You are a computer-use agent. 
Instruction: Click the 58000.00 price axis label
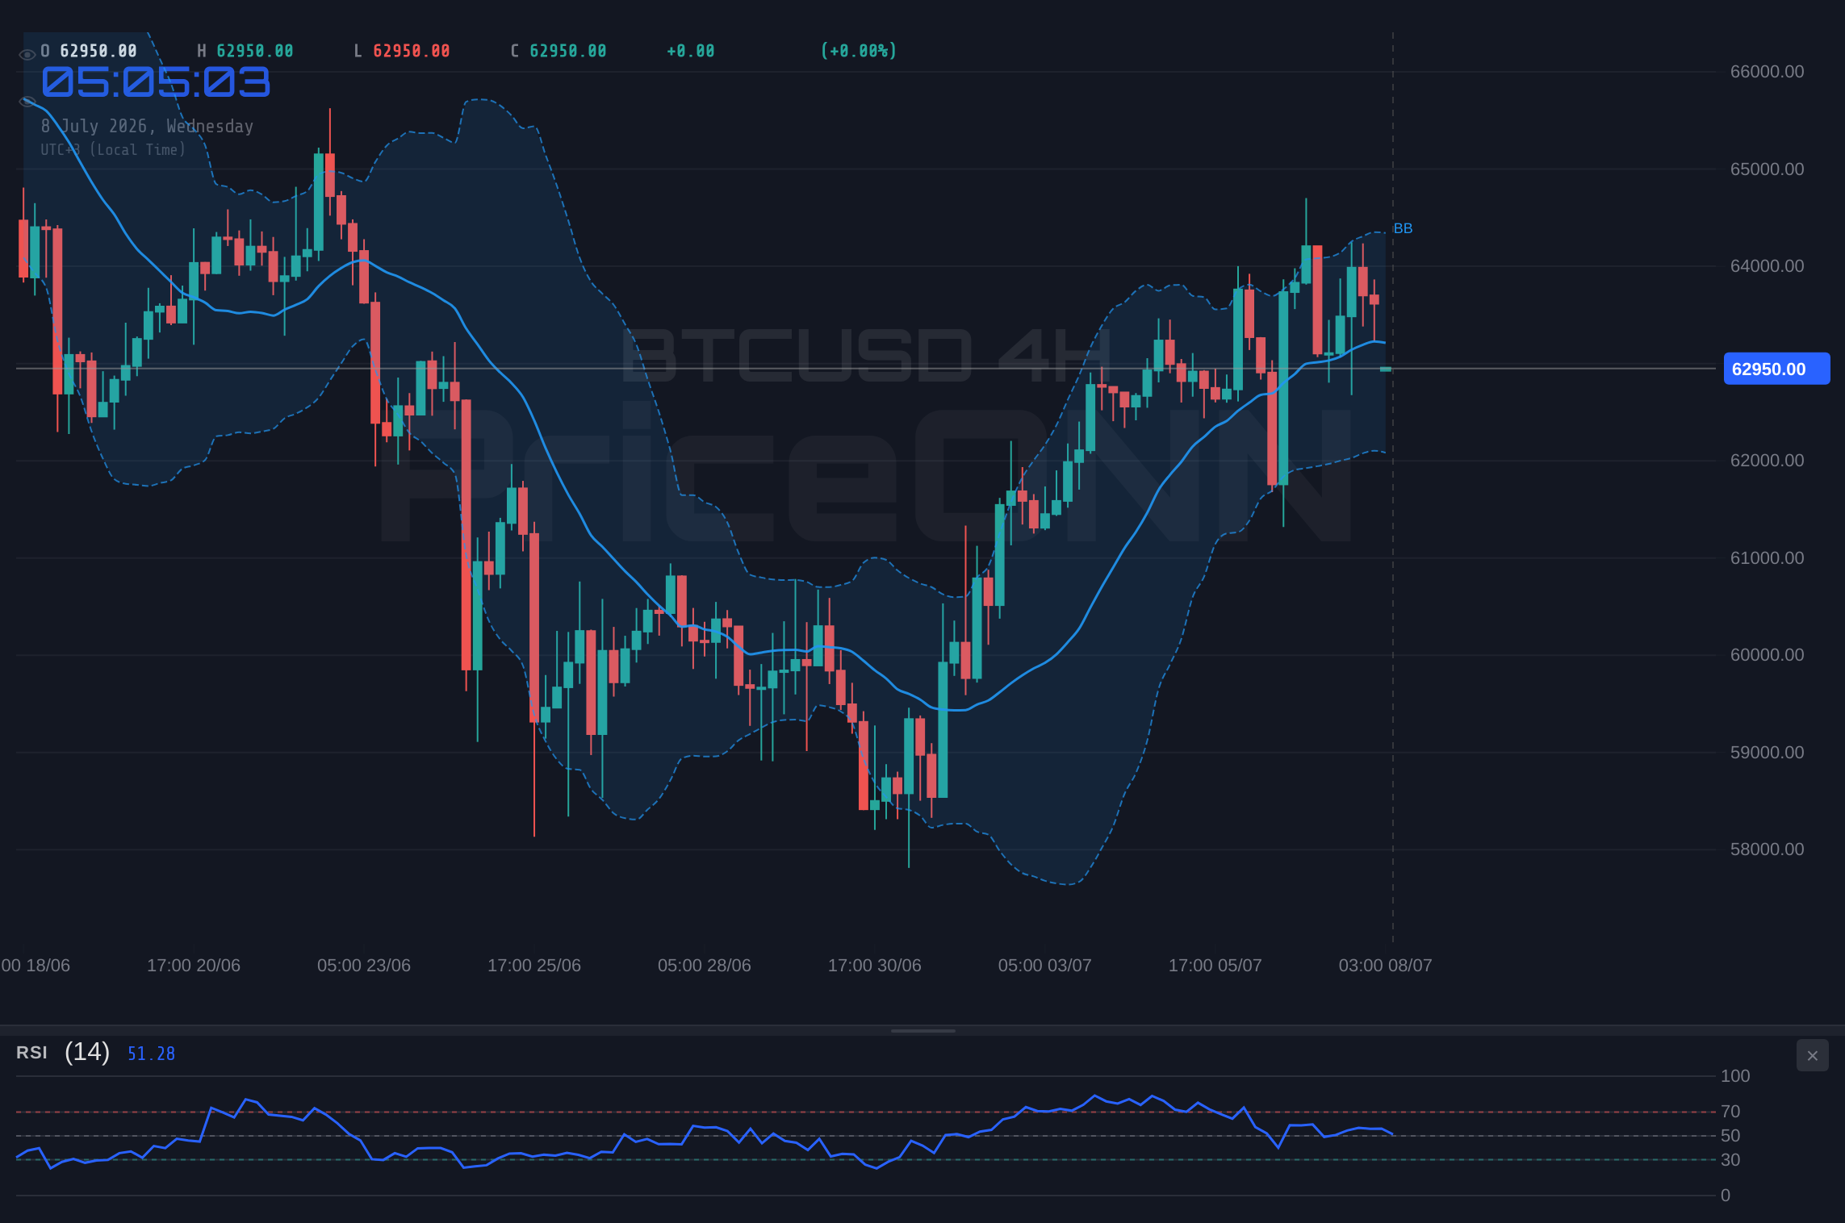pos(1767,849)
